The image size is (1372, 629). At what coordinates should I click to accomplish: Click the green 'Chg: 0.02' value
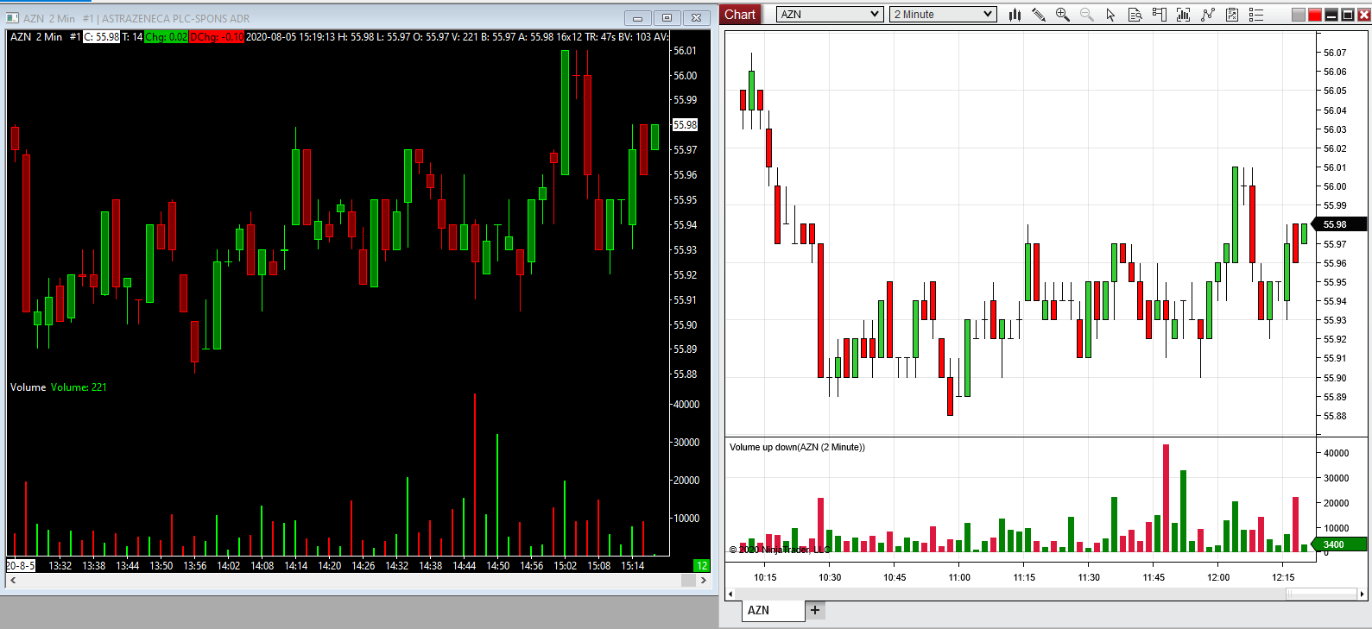[x=166, y=37]
